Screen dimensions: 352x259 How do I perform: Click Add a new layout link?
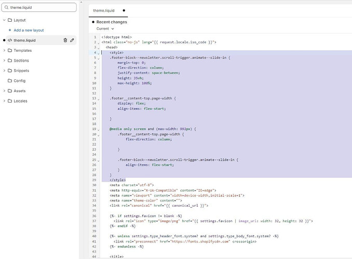(29, 30)
